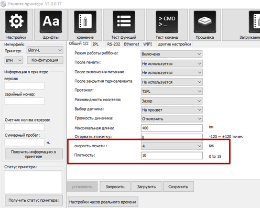Click the Загрузить button
260x208 pixels.
click(x=146, y=187)
